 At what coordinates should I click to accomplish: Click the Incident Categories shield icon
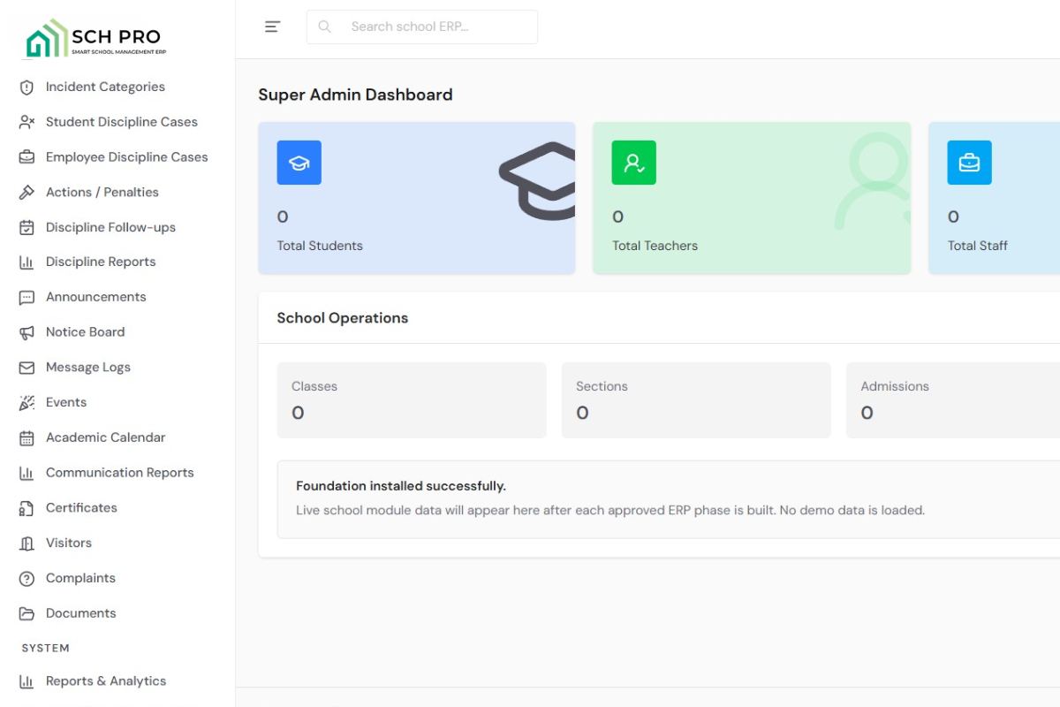(x=27, y=87)
